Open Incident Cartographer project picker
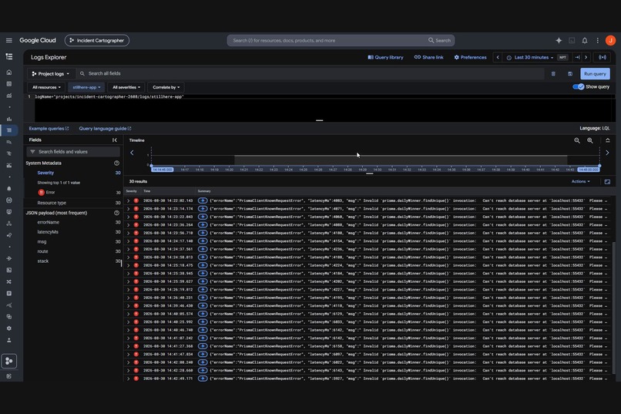 (x=97, y=40)
